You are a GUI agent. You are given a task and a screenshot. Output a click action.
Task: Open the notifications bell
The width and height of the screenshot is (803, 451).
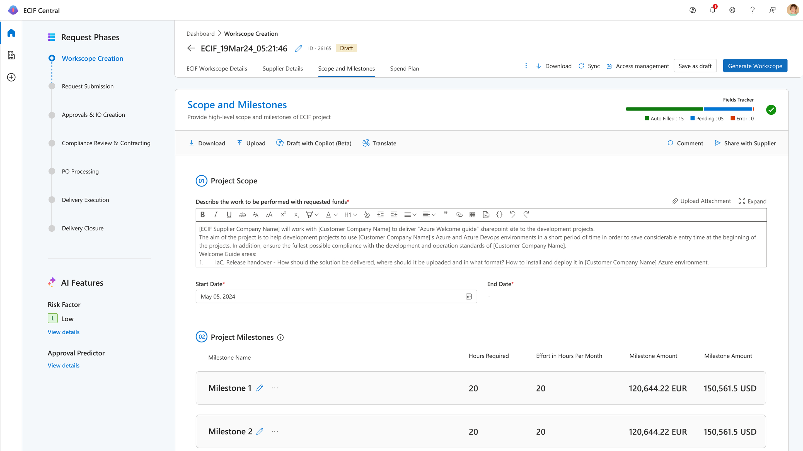click(713, 10)
